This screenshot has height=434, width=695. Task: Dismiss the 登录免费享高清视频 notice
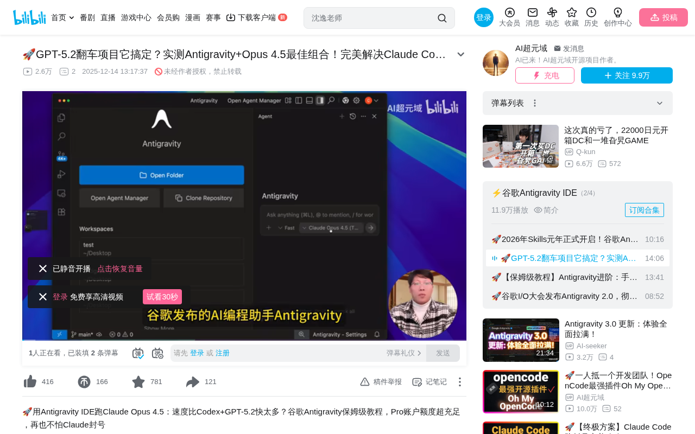43,297
